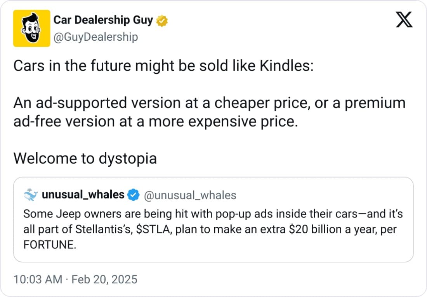This screenshot has width=427, height=297.
Task: Open the Car Dealership Guy display name
Action: click(x=103, y=20)
